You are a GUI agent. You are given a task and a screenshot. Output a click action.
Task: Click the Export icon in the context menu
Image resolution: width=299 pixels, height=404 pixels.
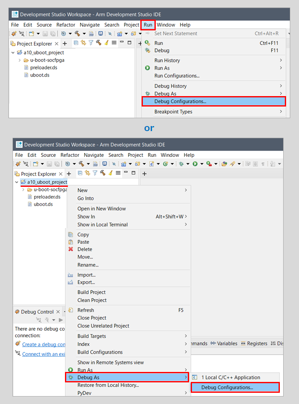(70, 283)
